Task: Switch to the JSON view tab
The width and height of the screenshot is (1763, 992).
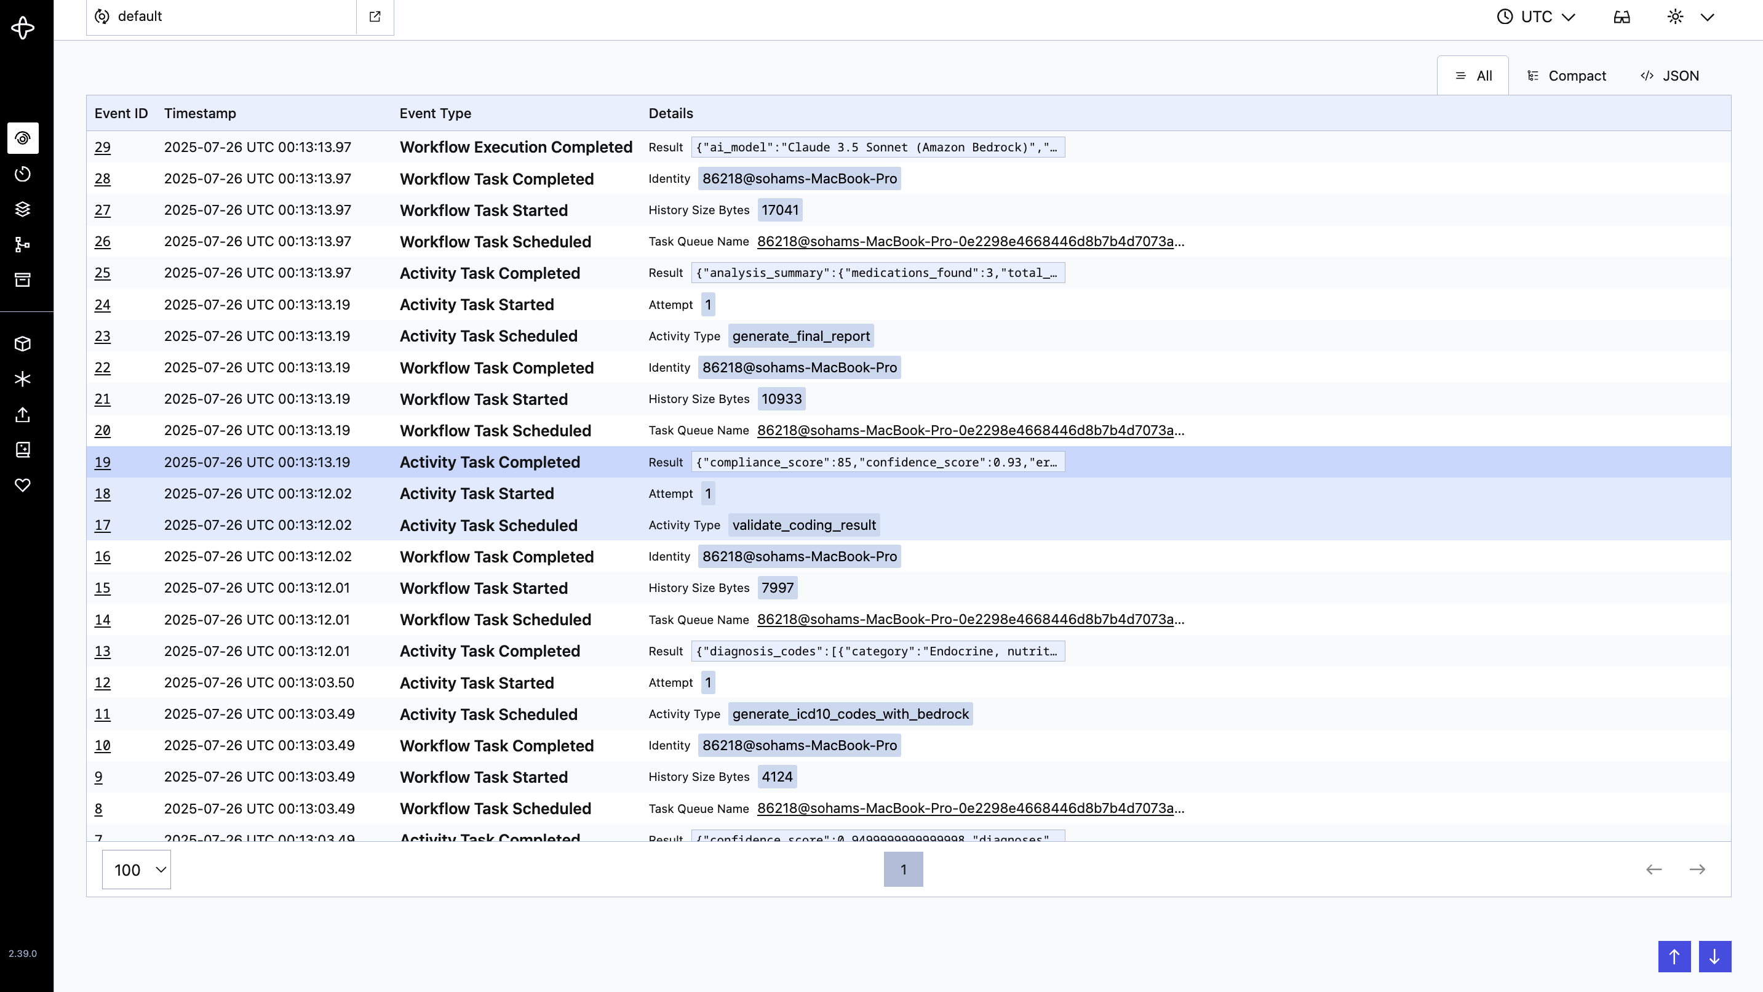Action: pos(1670,76)
